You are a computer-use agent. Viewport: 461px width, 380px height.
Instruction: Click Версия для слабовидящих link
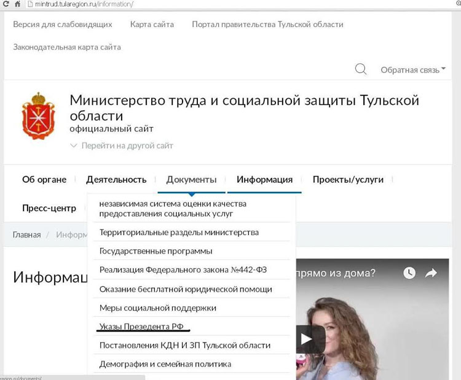(63, 25)
